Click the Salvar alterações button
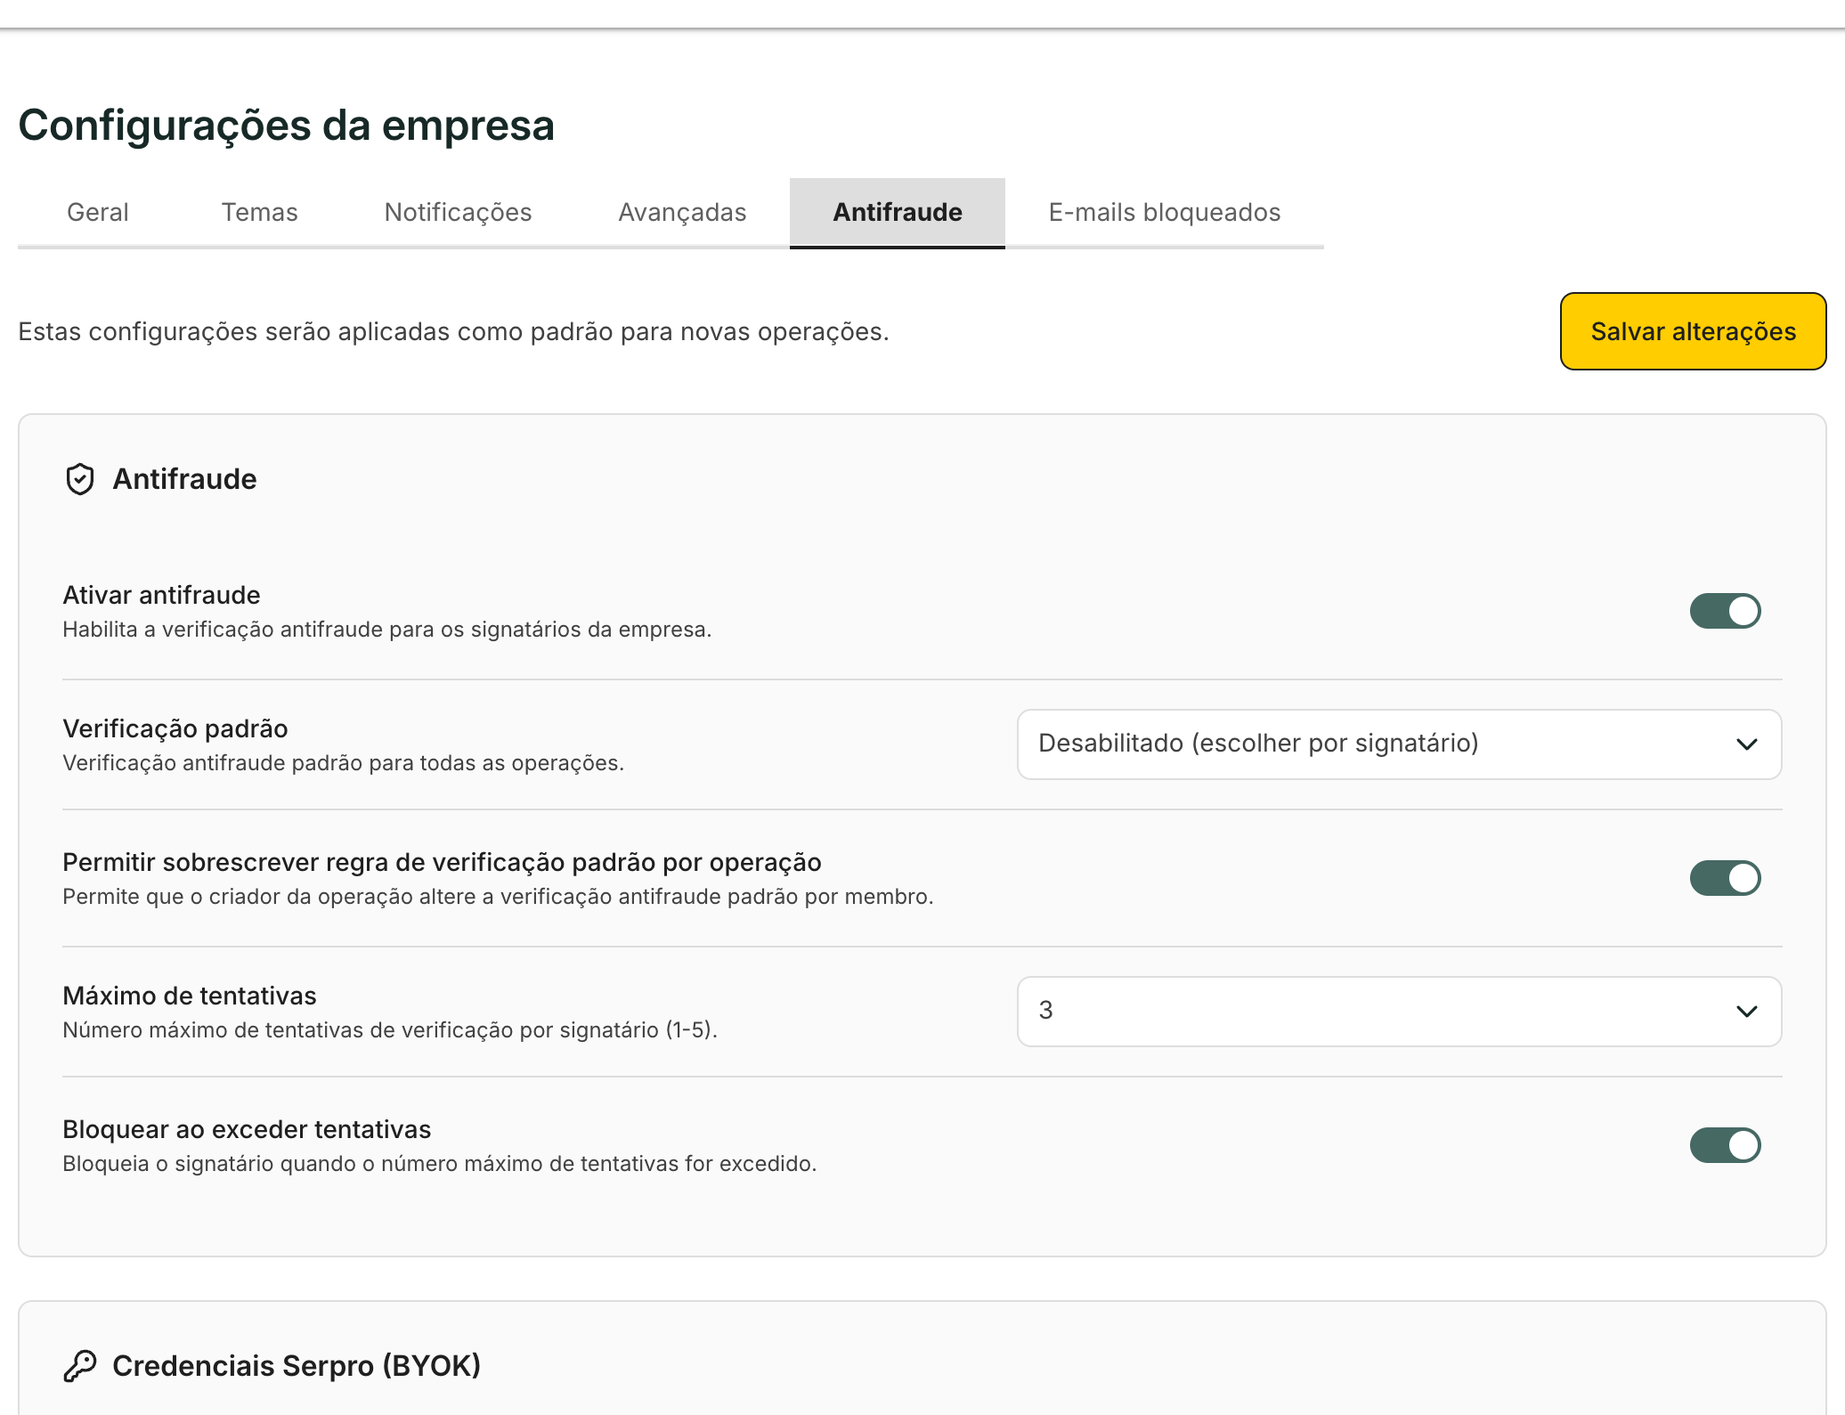This screenshot has height=1415, width=1845. 1693,331
